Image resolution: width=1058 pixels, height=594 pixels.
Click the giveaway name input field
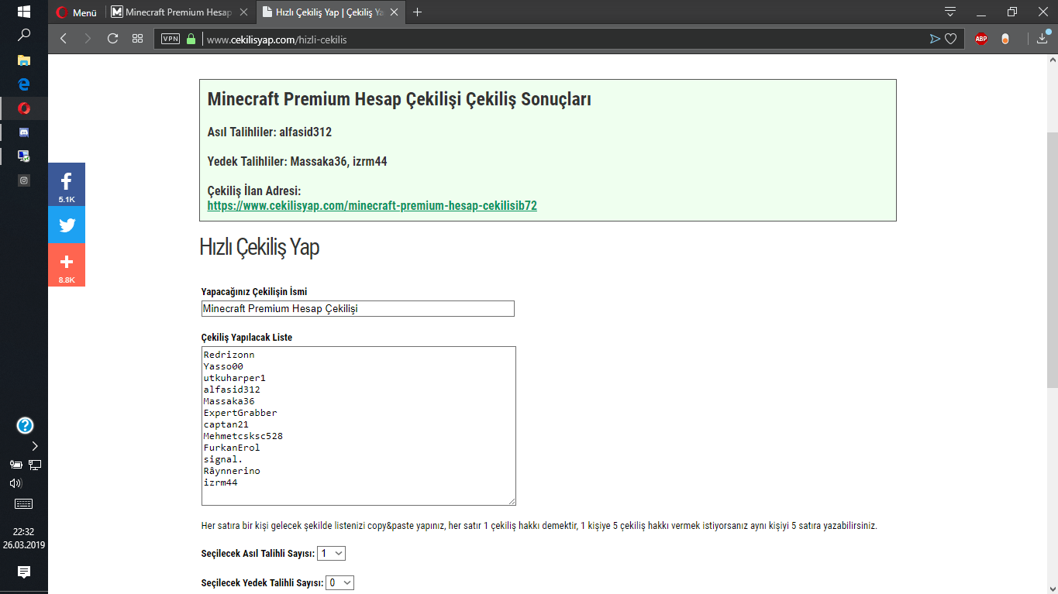357,308
